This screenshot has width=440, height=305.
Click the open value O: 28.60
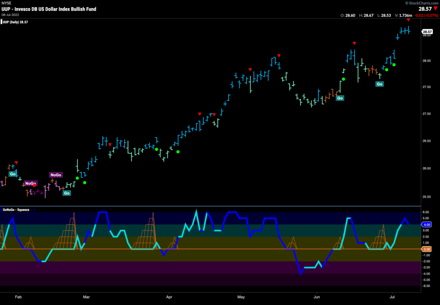[348, 15]
